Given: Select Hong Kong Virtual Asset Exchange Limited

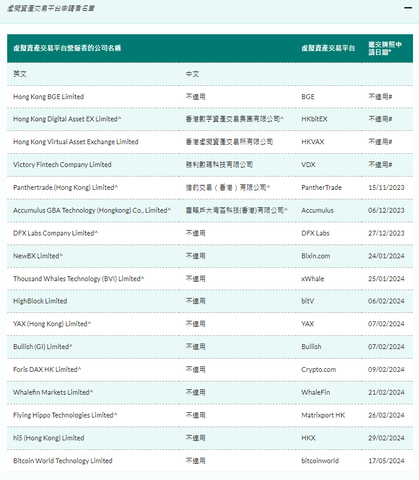Looking at the screenshot, I should pyautogui.click(x=76, y=142).
